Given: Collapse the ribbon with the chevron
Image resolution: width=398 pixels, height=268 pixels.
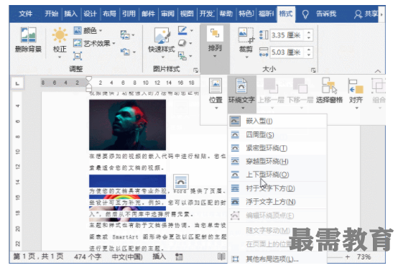Looking at the screenshot, I should [x=378, y=71].
